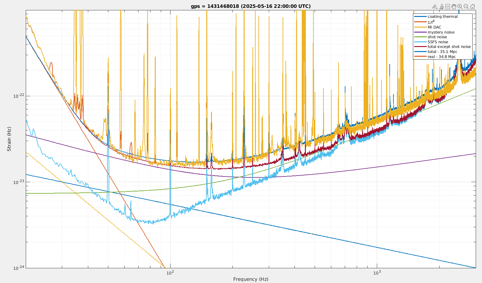Click the green shot noise legend line
This screenshot has width=482, height=283.
(420, 37)
